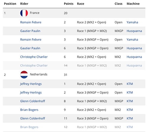
Task: Open struck-out Christophe Charlier 14-point entry
Action: [34, 66]
